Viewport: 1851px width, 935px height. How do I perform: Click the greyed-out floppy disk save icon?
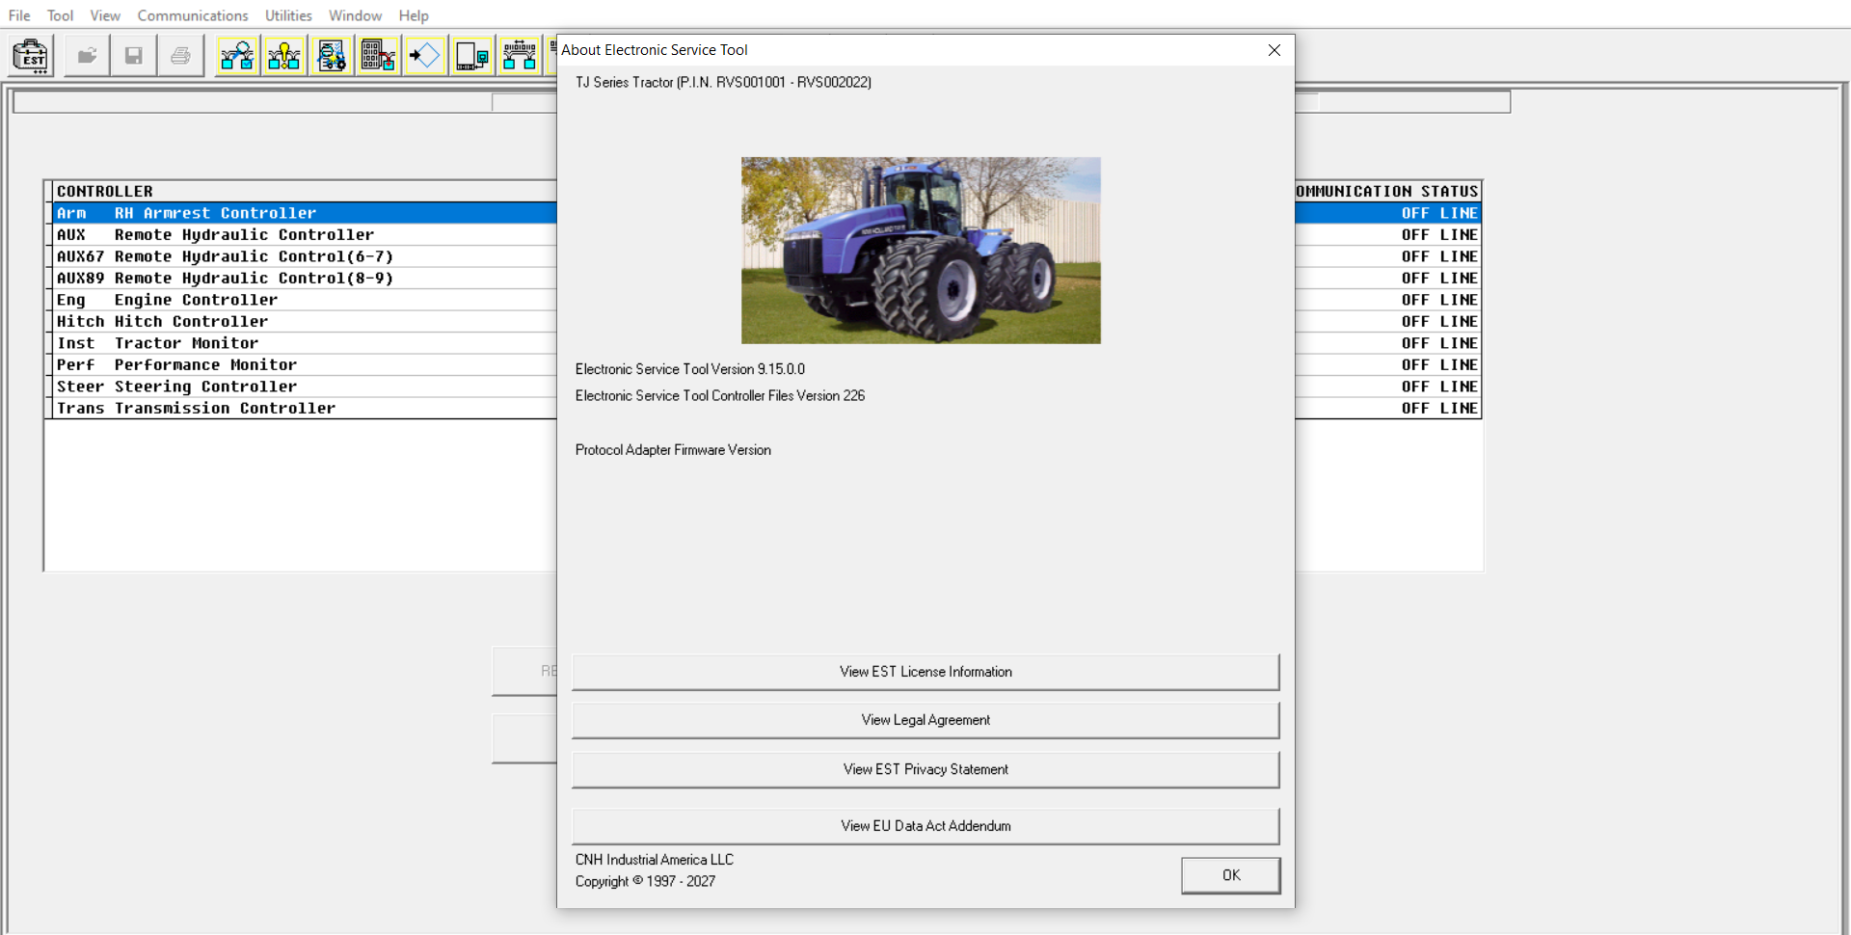coord(134,56)
